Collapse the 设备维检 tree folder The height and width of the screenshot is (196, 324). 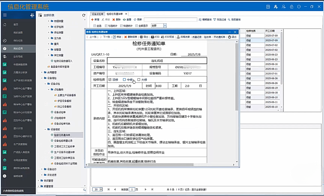[42, 78]
